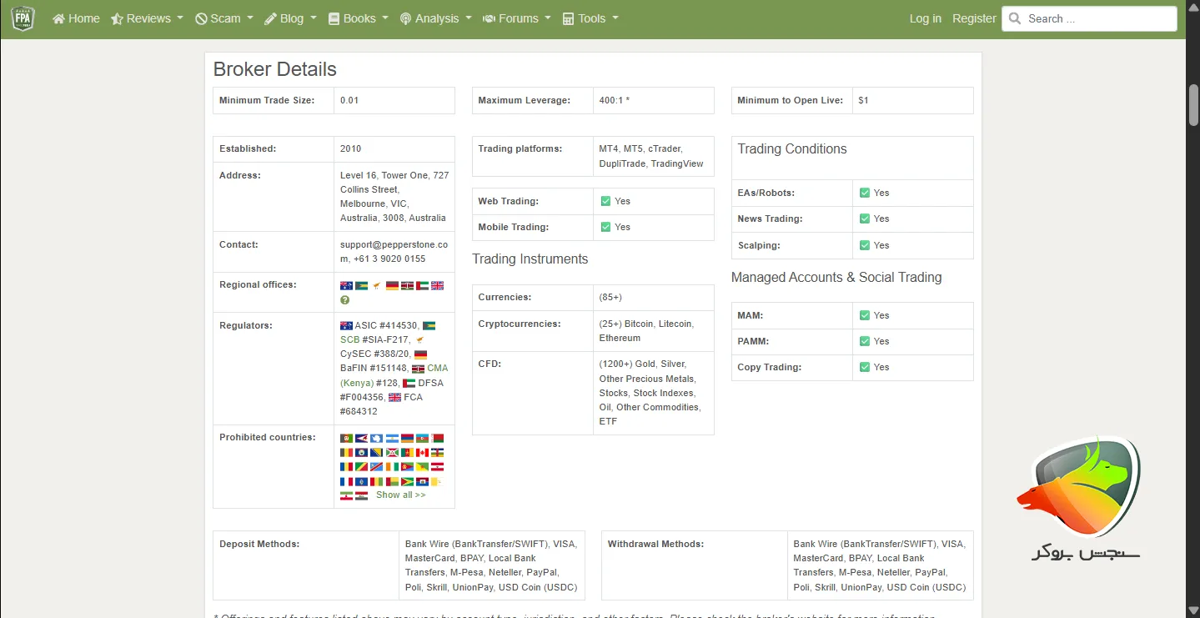
Task: Expand the Analysis dropdown menu
Action: pos(436,18)
